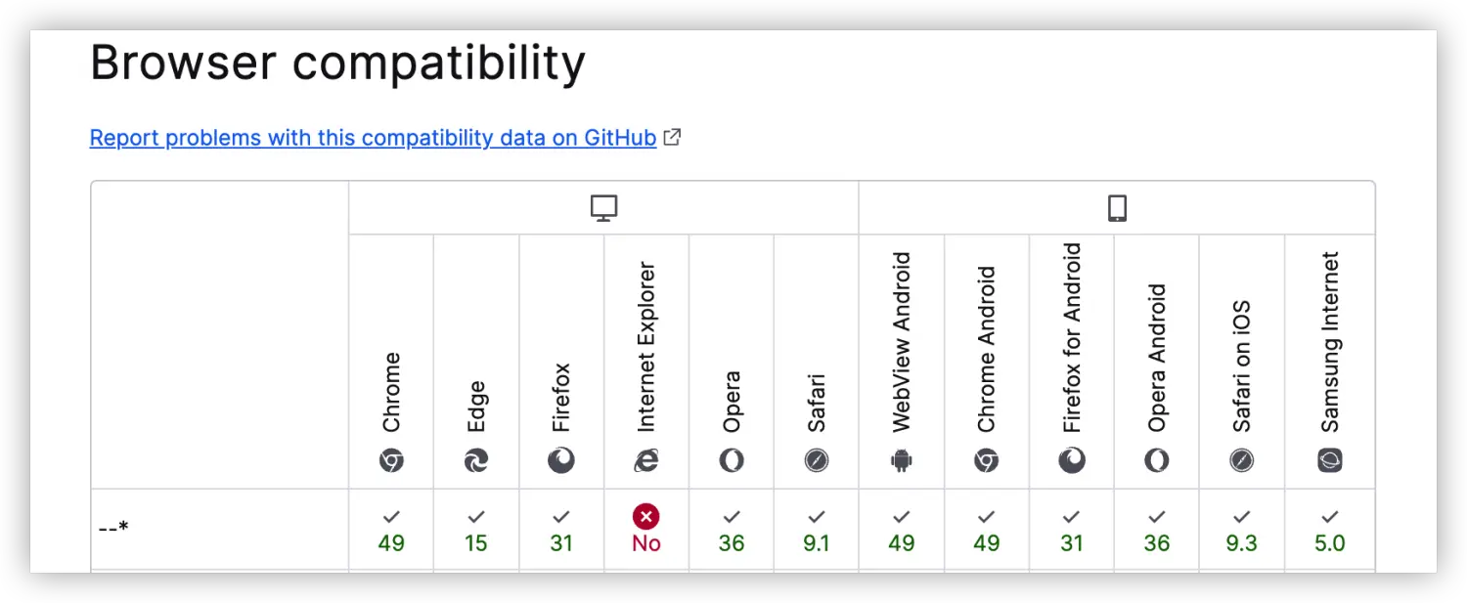Expand Edge version 15 support cell

tap(476, 531)
